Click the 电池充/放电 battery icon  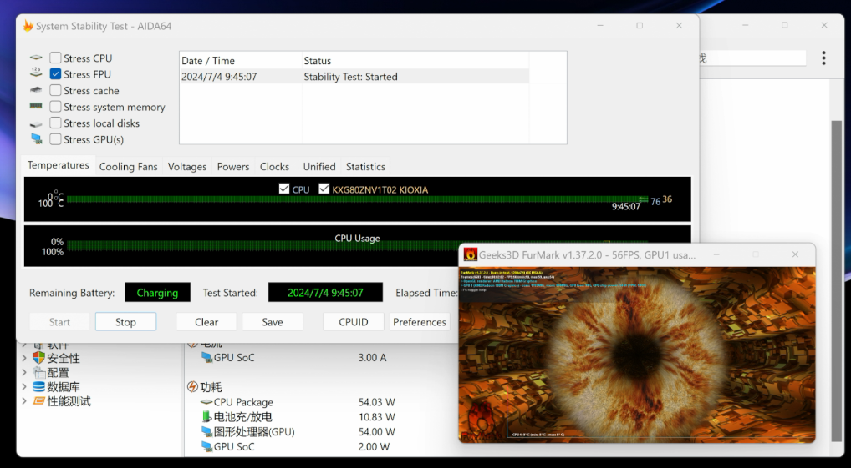(x=206, y=417)
